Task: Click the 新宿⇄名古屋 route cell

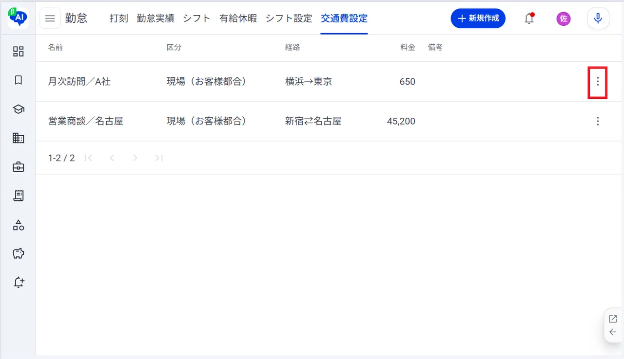Action: (313, 121)
